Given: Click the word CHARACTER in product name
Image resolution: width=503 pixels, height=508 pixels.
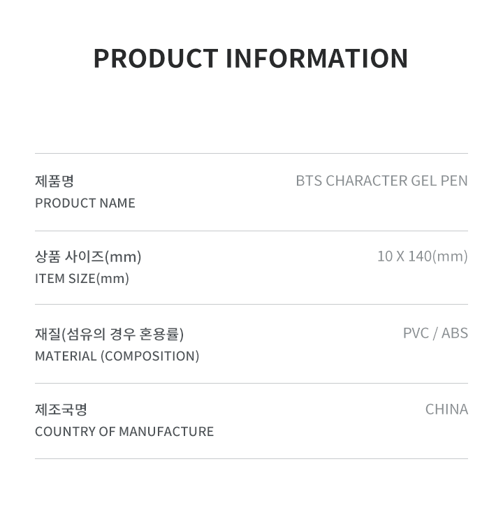Looking at the screenshot, I should coord(366,181).
